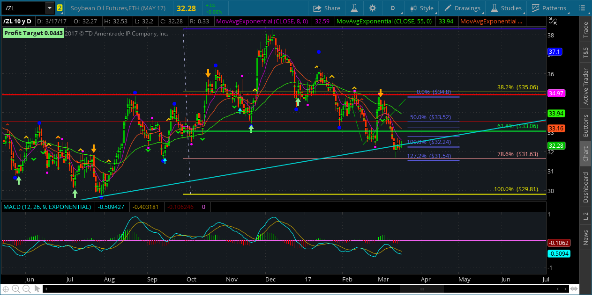
Task: Open the Active Trader side tab
Action: (x=585, y=86)
